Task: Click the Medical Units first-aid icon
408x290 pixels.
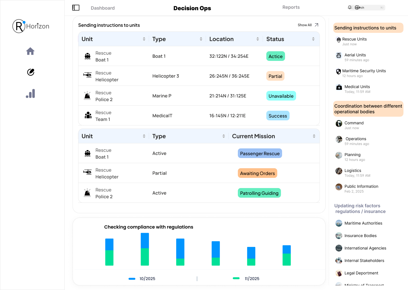Action: click(x=339, y=87)
